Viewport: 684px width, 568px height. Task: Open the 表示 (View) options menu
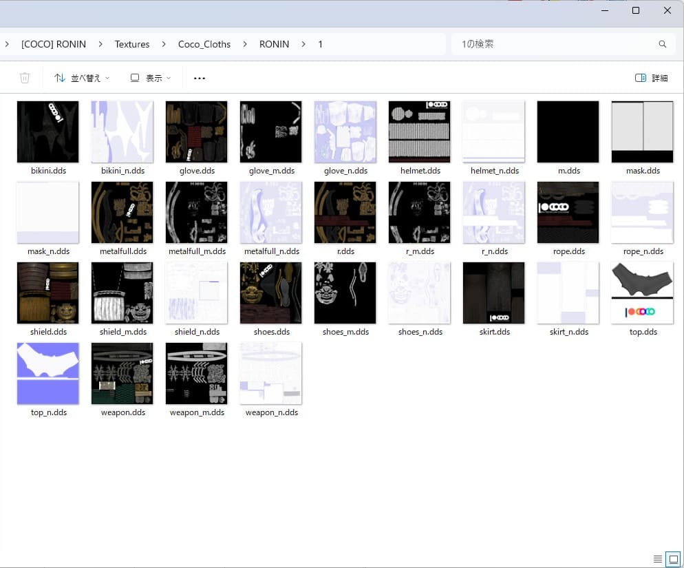point(149,77)
